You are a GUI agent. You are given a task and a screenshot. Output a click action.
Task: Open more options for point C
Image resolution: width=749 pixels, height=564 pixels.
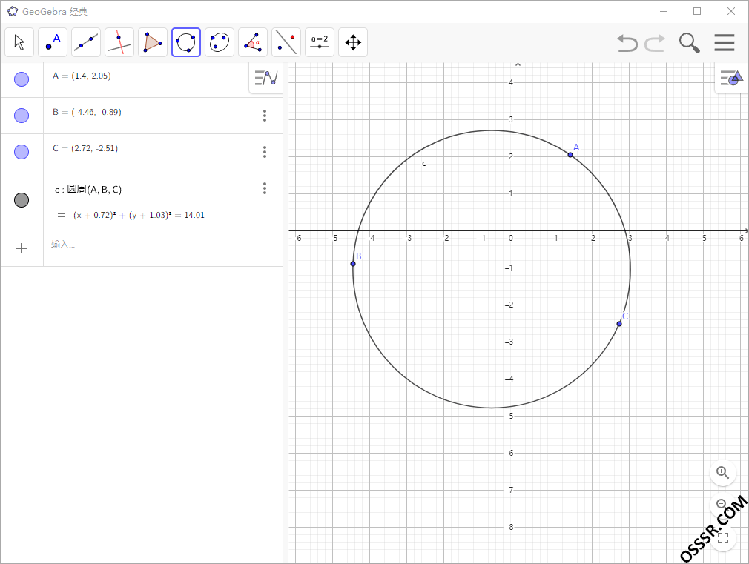coord(265,152)
